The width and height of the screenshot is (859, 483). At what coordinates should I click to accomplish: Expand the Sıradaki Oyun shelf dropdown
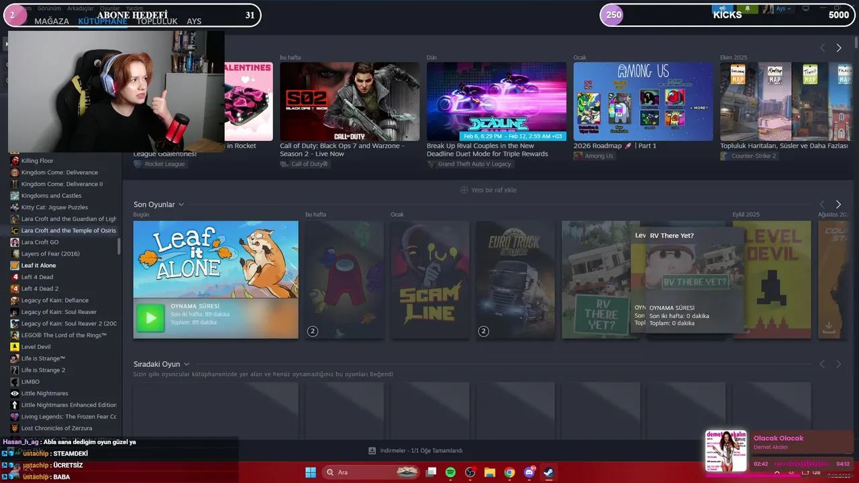coord(187,364)
